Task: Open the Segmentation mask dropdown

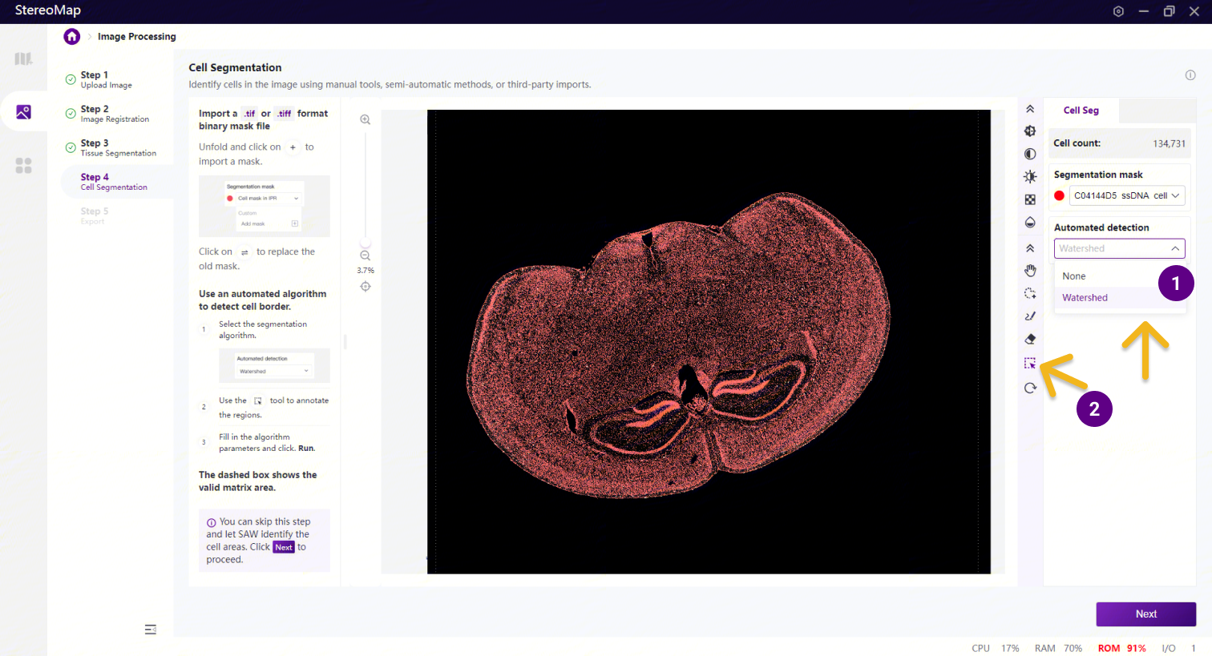Action: (1127, 195)
